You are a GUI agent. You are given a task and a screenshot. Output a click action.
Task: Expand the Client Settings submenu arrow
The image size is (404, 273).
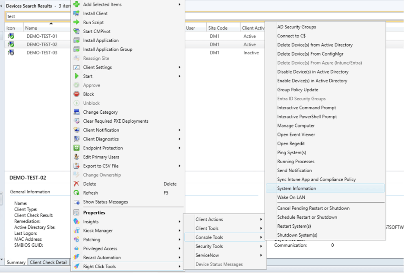point(180,68)
